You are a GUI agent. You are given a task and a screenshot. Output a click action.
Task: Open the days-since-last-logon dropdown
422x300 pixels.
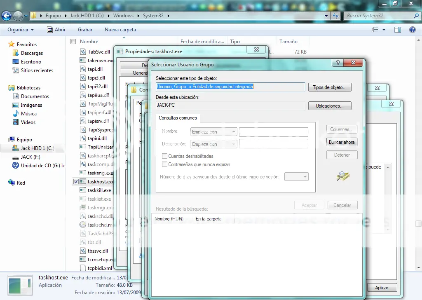pyautogui.click(x=296, y=177)
